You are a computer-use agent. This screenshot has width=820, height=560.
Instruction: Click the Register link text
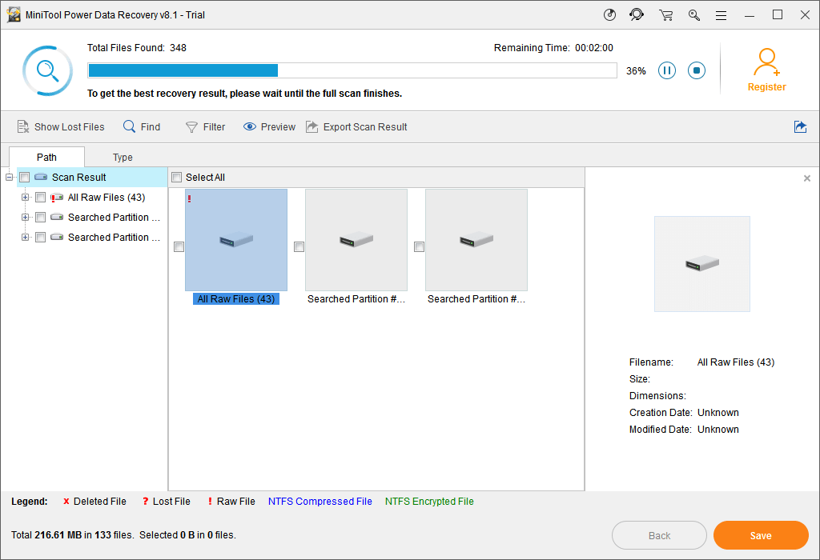(766, 87)
